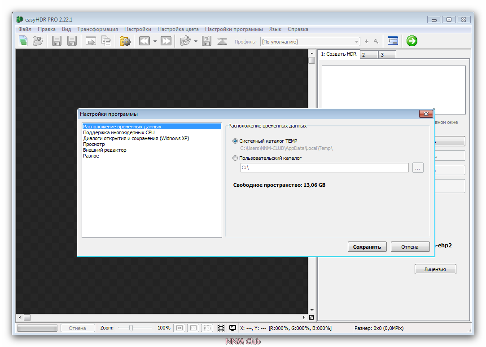Expand the Профиль dropdown list
The width and height of the screenshot is (486, 347).
click(x=357, y=42)
